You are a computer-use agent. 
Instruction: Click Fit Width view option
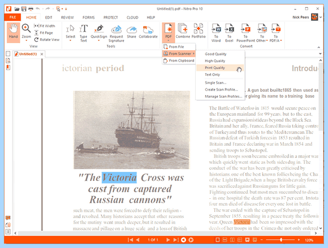pyautogui.click(x=44, y=26)
